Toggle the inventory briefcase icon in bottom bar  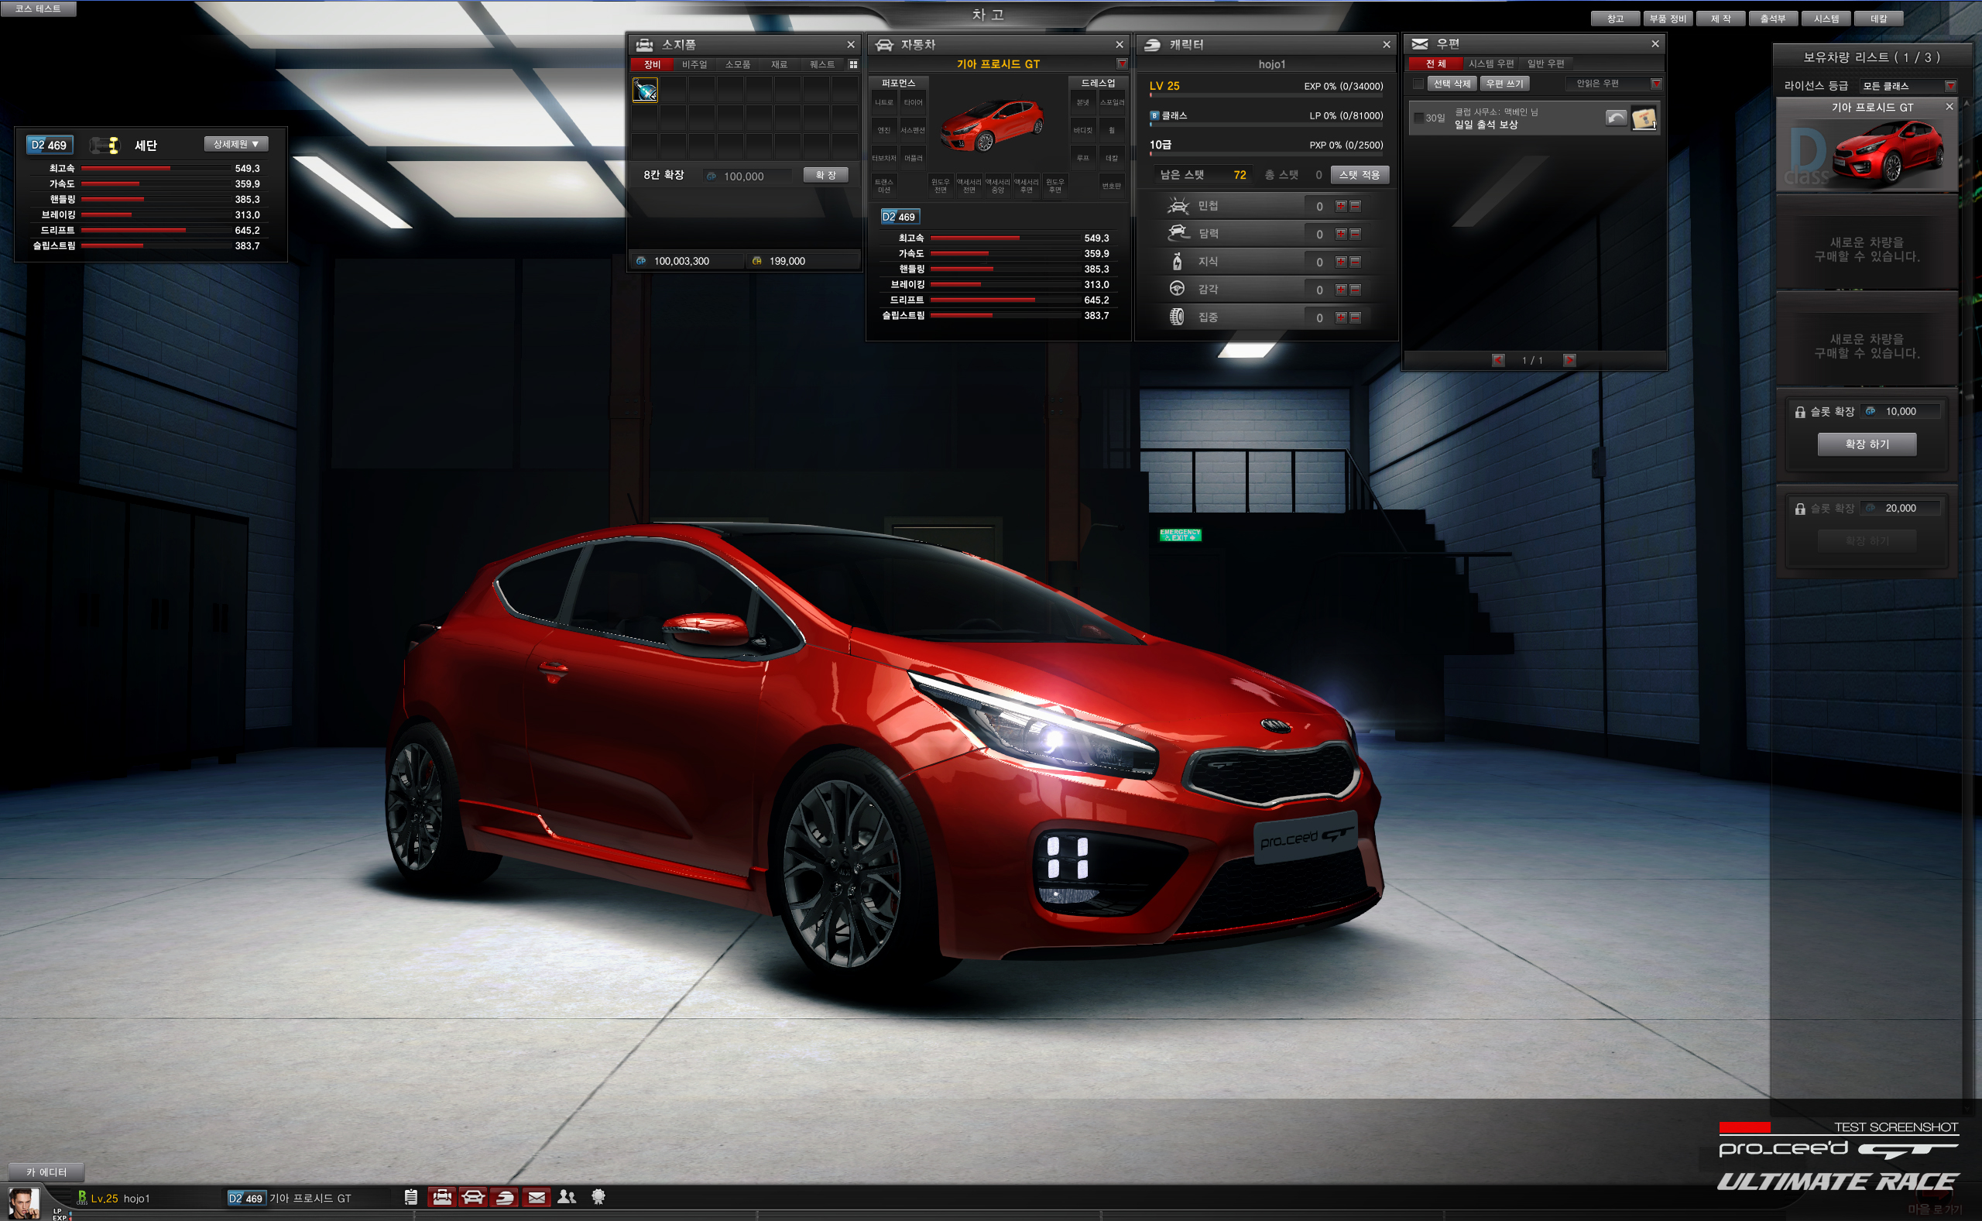[x=442, y=1197]
